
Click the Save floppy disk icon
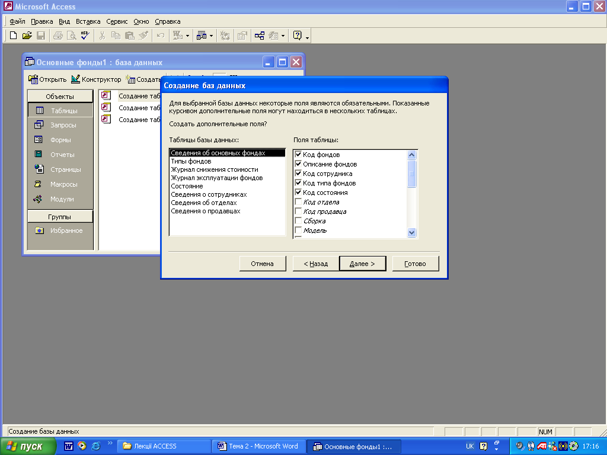coord(41,36)
